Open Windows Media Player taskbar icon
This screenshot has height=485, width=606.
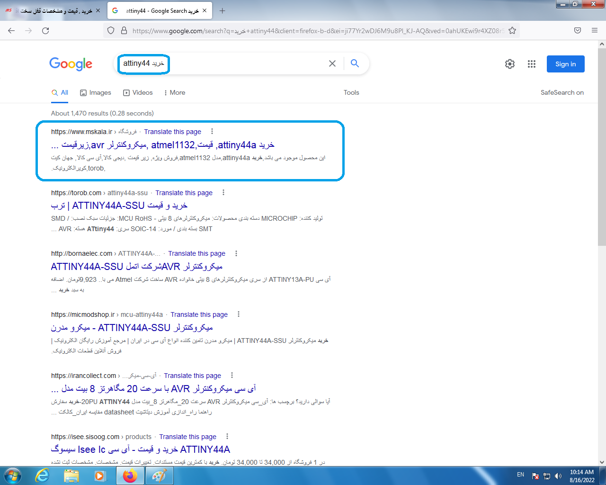point(100,476)
